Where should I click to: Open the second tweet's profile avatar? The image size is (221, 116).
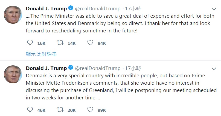tap(13, 74)
